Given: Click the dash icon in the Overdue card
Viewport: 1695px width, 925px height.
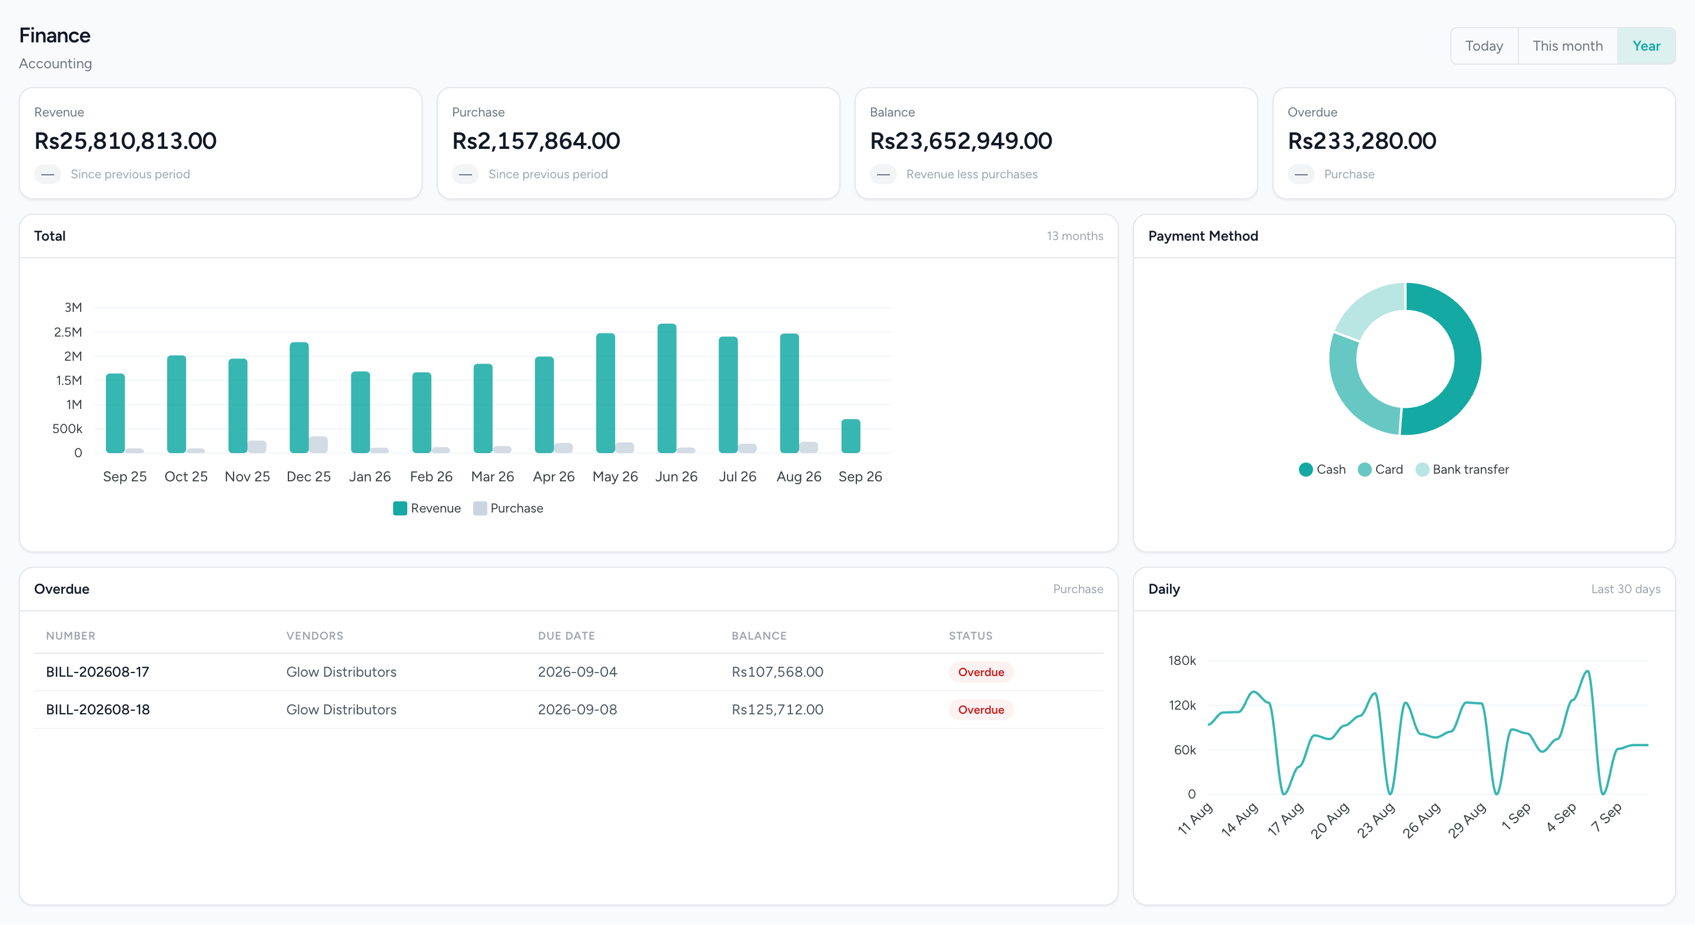Looking at the screenshot, I should [1301, 174].
